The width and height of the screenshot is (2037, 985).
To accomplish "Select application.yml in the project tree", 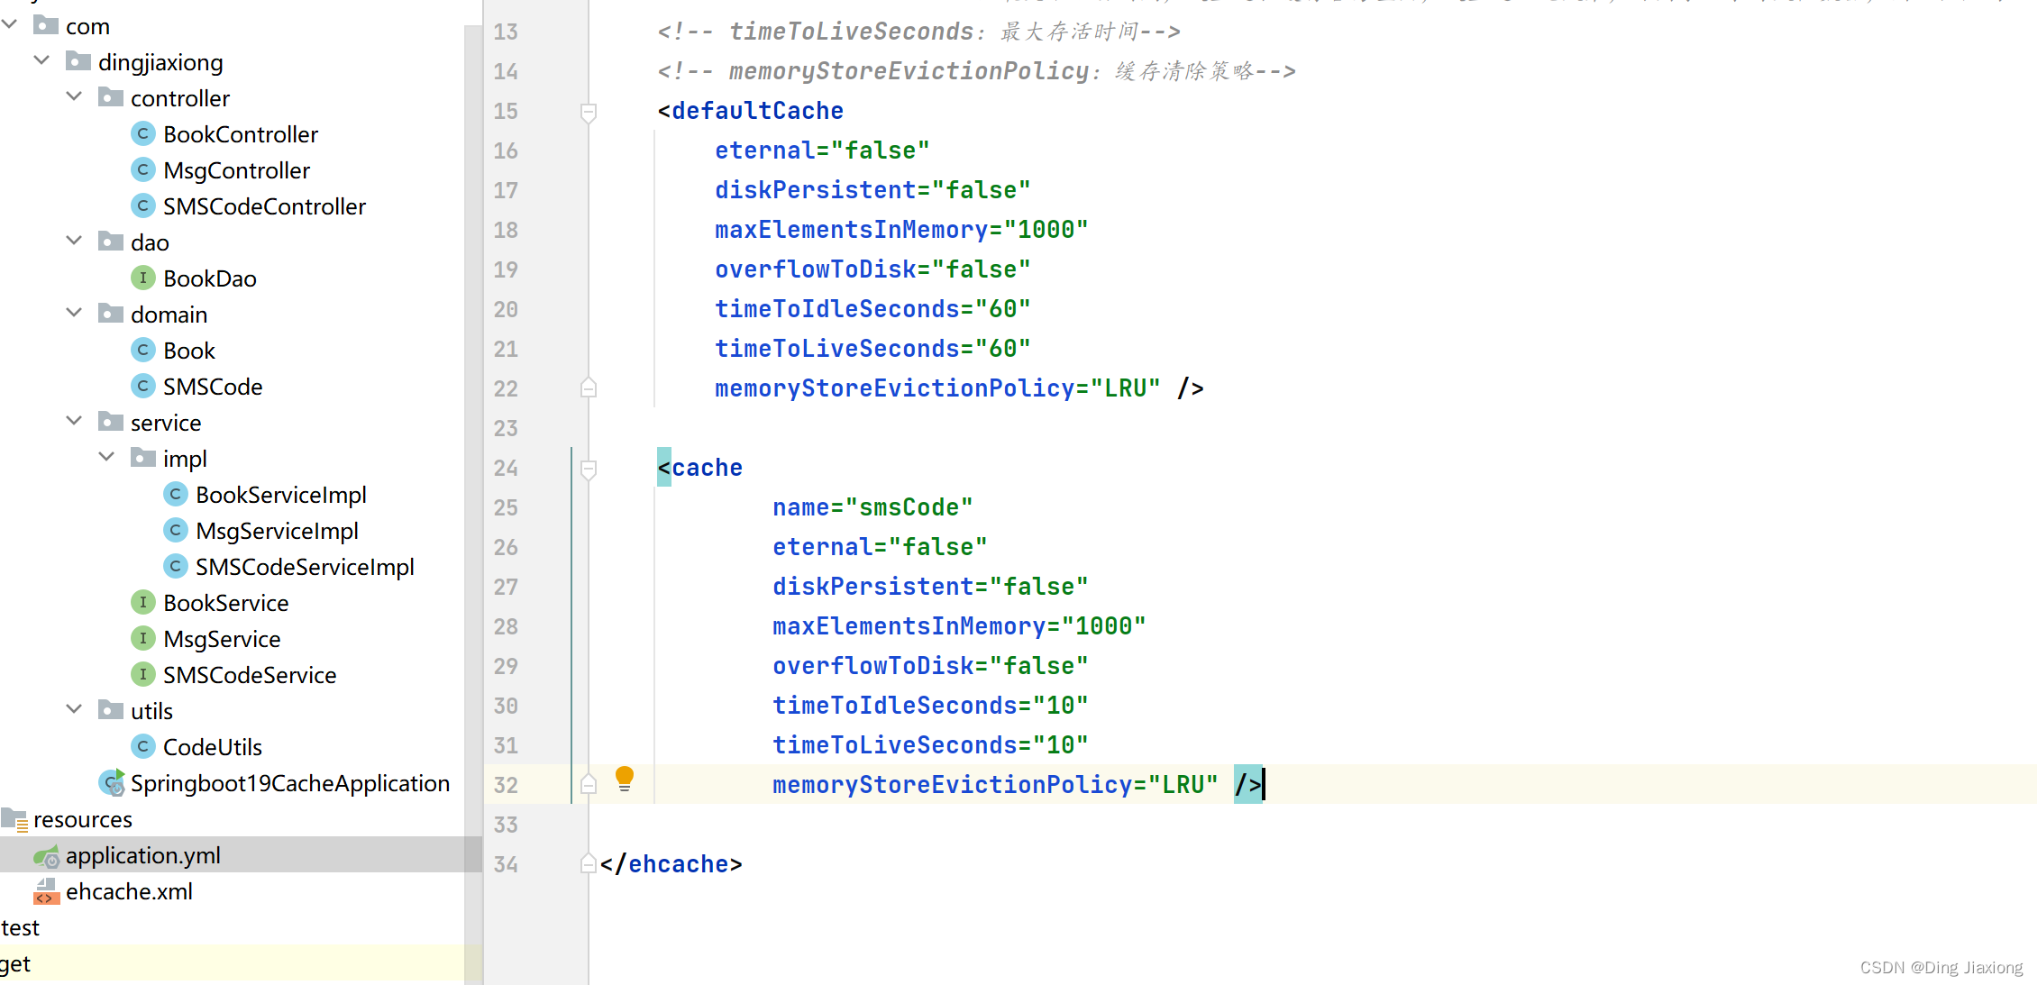I will (143, 855).
